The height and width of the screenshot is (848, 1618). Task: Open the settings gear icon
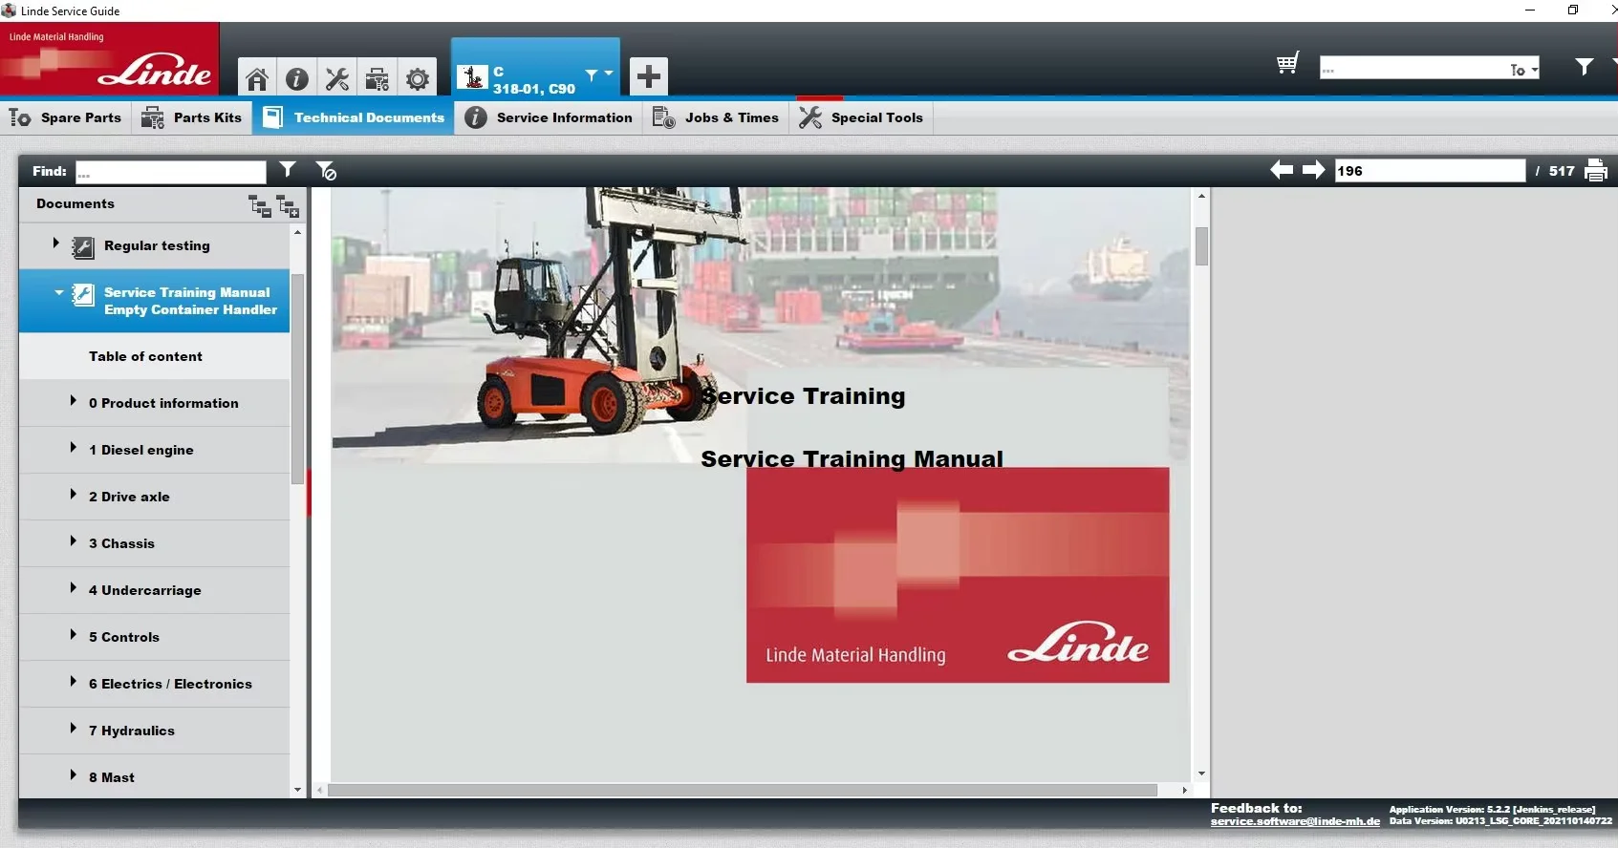coord(418,78)
